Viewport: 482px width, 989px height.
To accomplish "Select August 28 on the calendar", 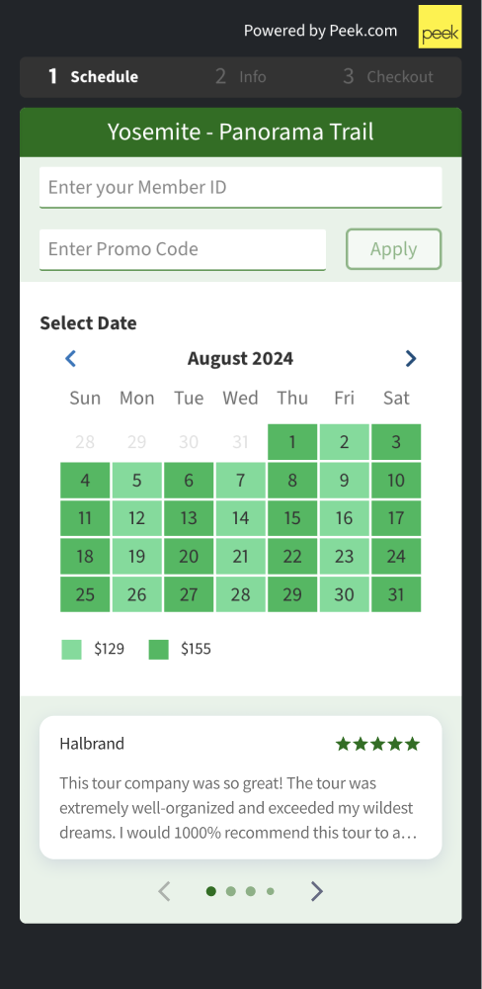I will 241,594.
